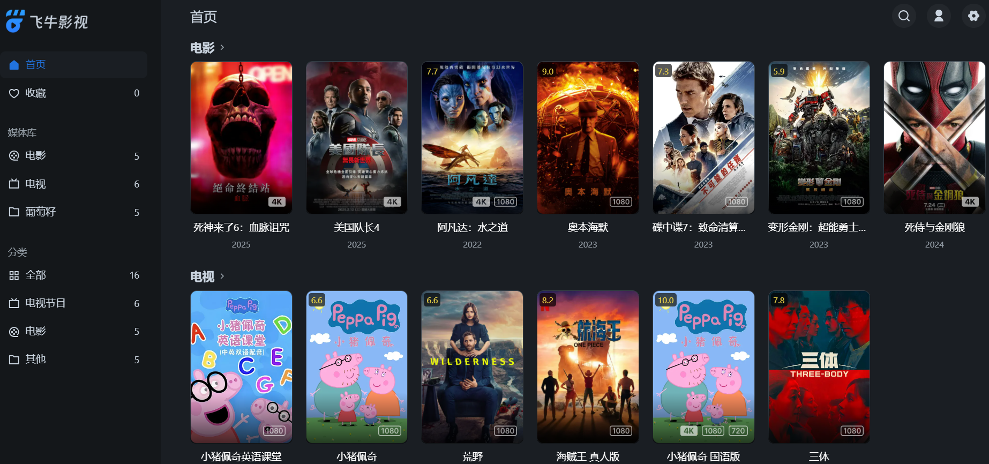Open the settings gear icon
This screenshot has width=989, height=464.
(973, 16)
